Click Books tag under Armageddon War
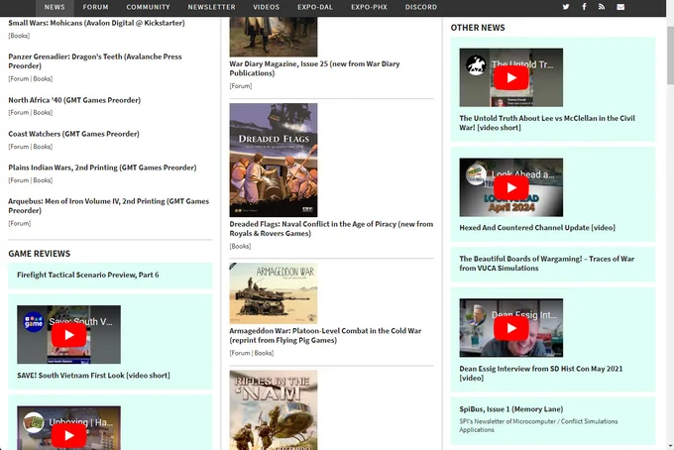Viewport: 674px width, 450px height. (x=263, y=353)
